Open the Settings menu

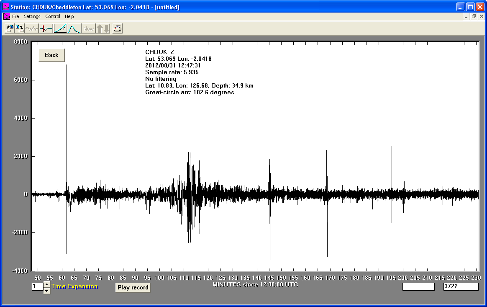(32, 16)
